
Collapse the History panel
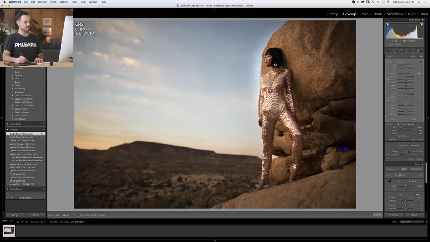click(x=8, y=130)
